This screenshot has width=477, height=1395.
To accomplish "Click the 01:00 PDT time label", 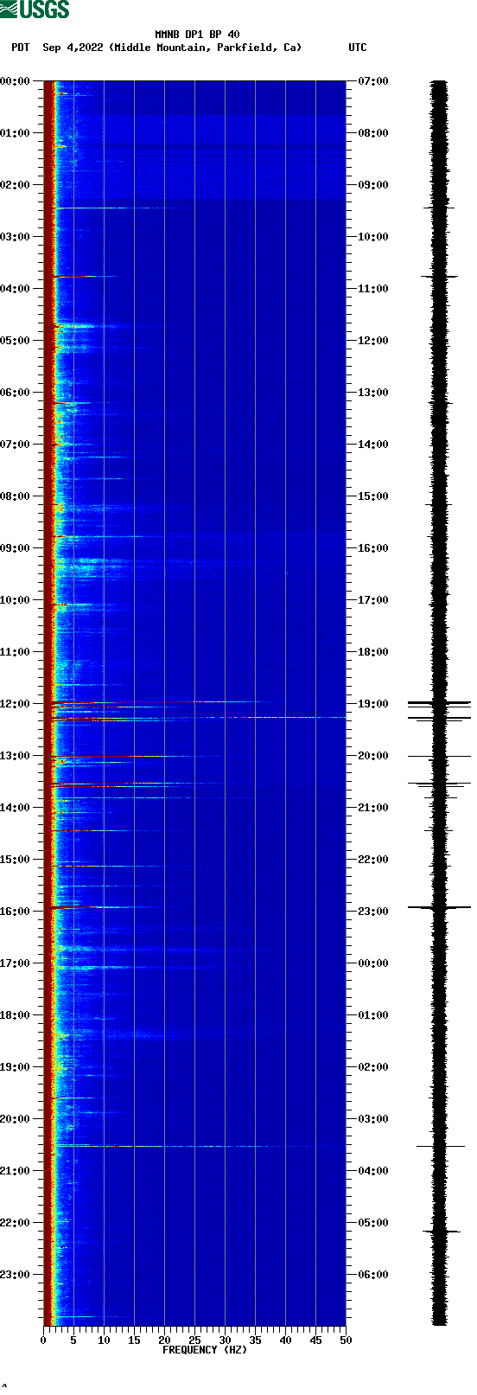I will (x=15, y=133).
